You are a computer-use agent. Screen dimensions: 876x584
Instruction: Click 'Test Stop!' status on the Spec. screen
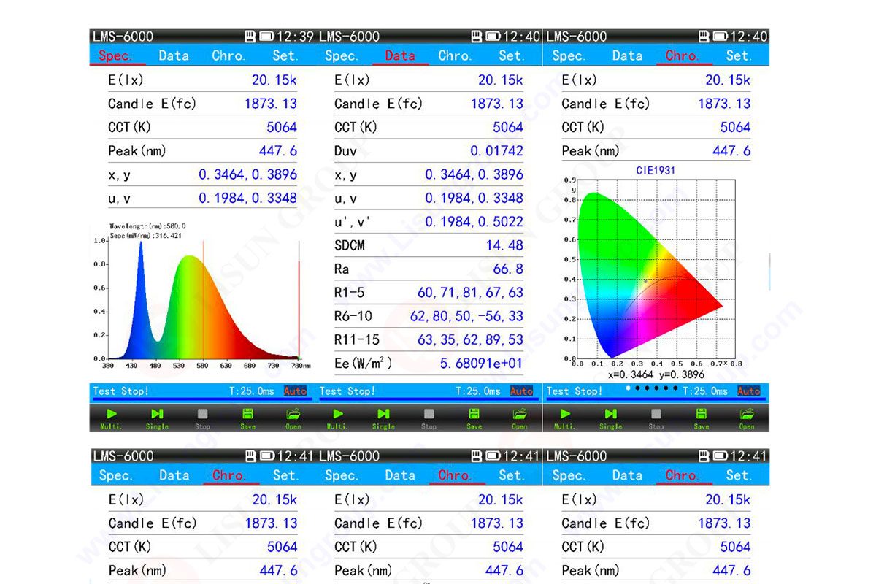121,391
